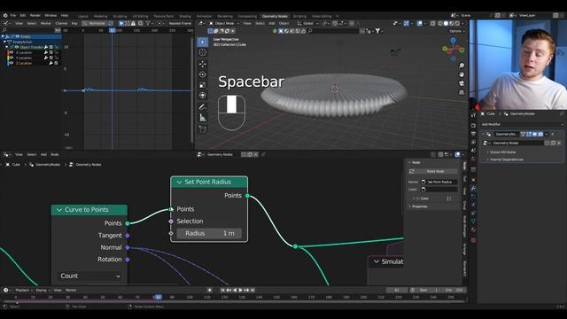Switch to the Layout workspace tab

coord(82,16)
